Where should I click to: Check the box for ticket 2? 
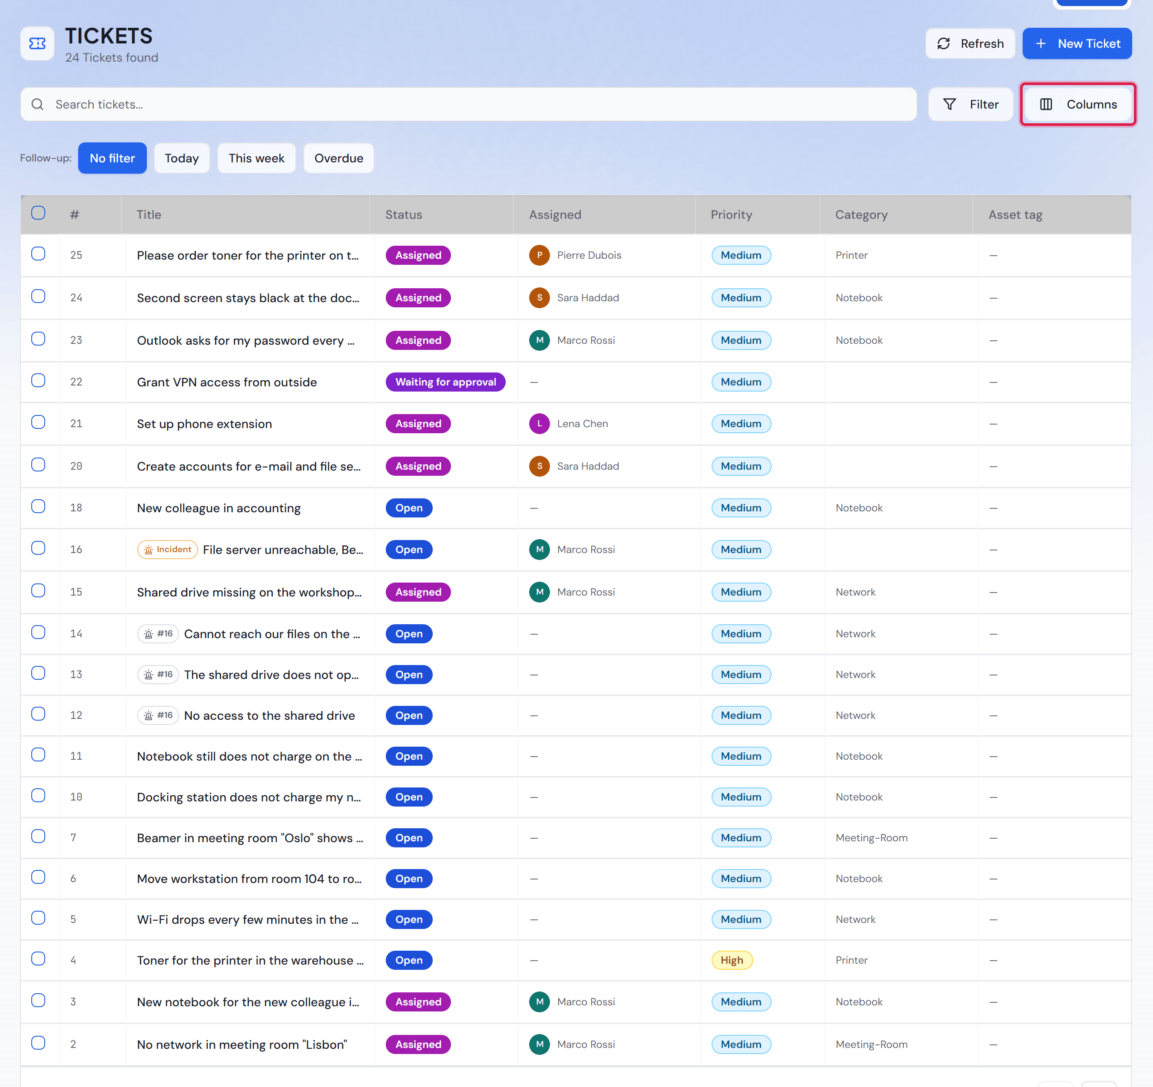click(38, 1043)
